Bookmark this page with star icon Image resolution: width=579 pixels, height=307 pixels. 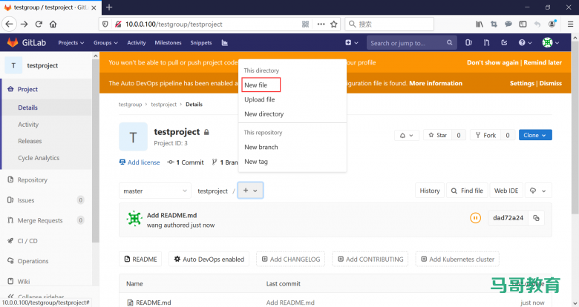click(334, 24)
